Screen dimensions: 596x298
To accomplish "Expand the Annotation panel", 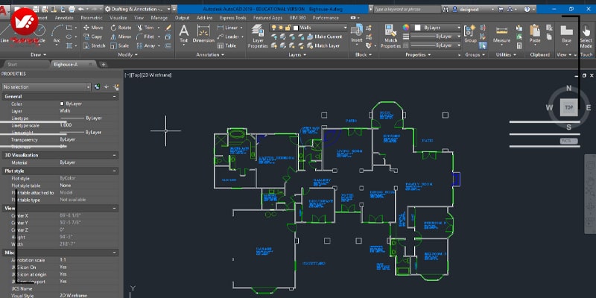I will point(210,54).
